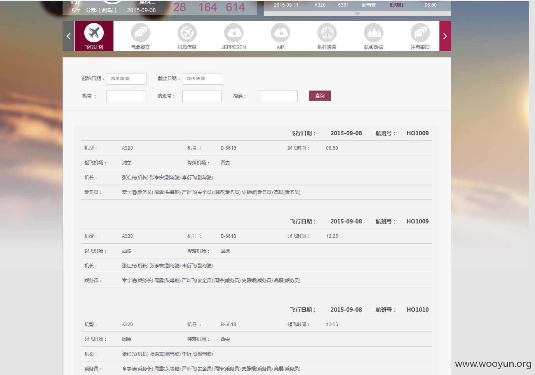This screenshot has height=375, width=535.
Task: Select takeoff time 12:25
Action: (332, 236)
